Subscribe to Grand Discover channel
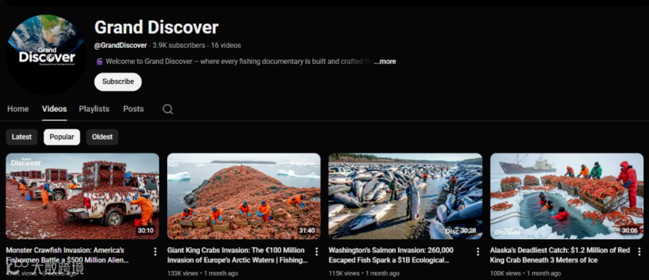 [118, 82]
